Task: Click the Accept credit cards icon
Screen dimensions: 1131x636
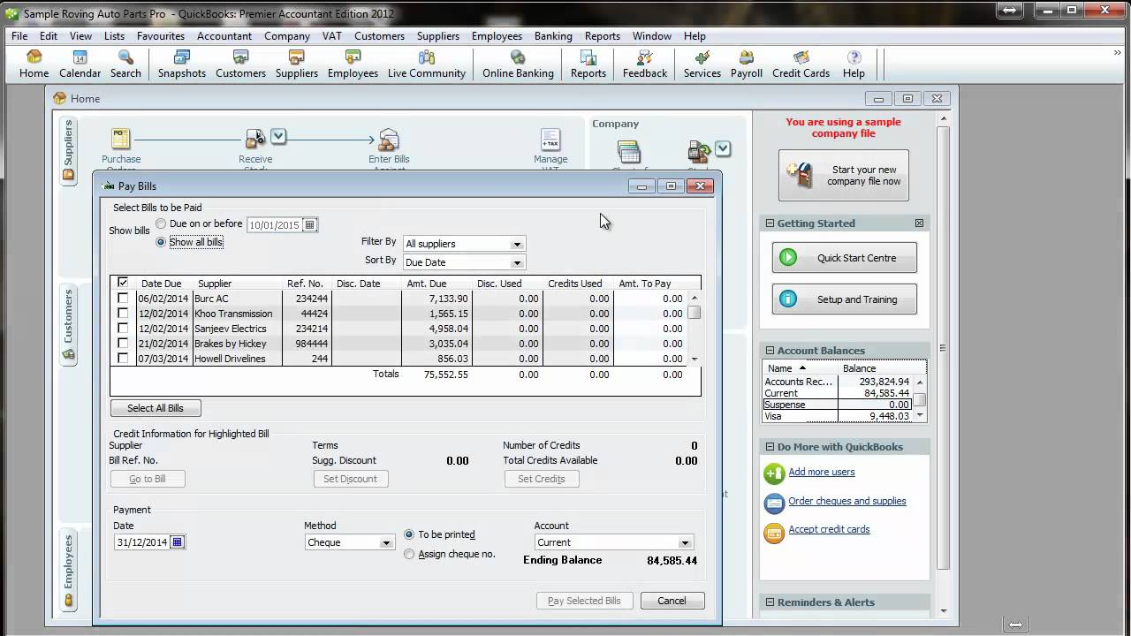Action: click(774, 532)
